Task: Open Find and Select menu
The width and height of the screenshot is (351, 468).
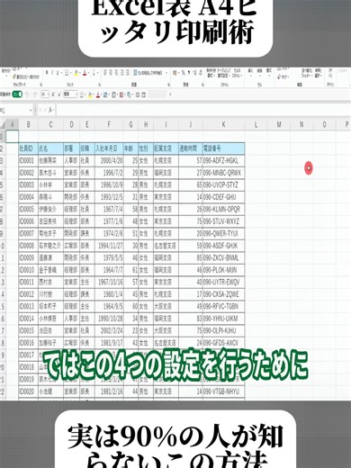Action: 318,73
